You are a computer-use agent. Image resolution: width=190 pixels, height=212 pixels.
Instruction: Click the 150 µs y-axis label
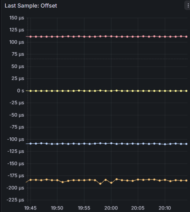(17, 18)
